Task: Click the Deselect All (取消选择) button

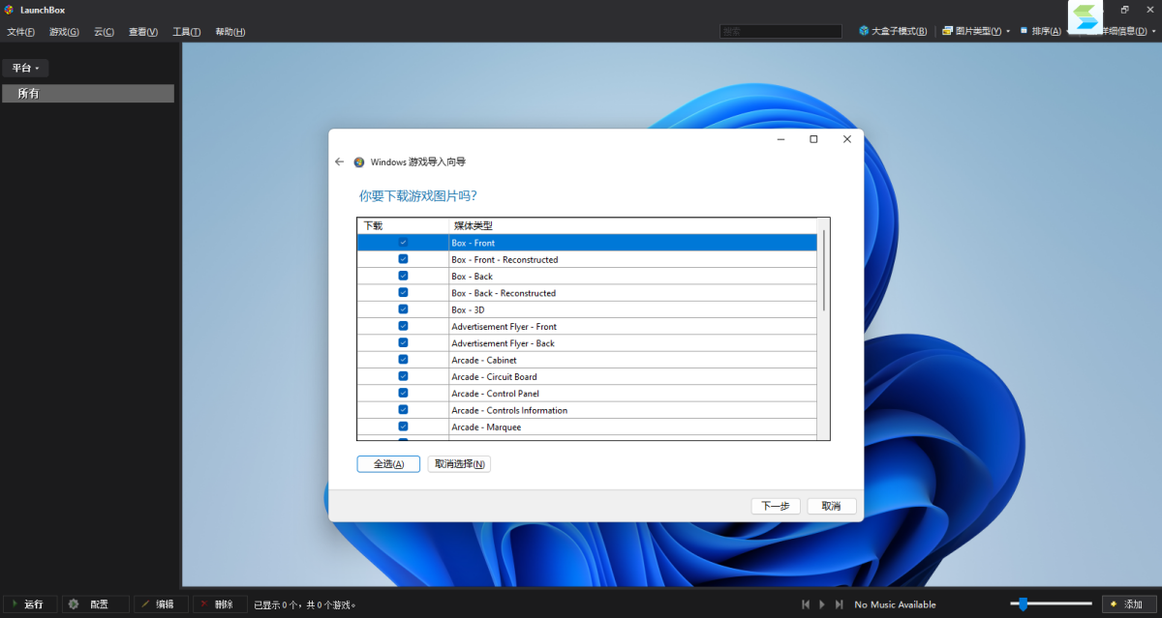Action: (x=459, y=464)
